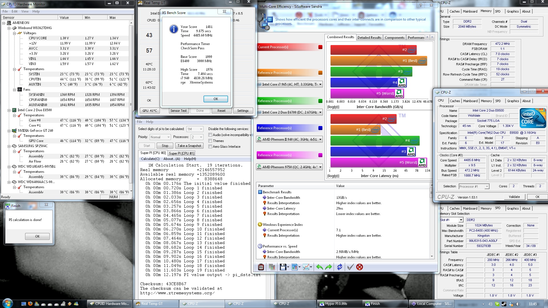The width and height of the screenshot is (548, 308).
Task: Show hidden system tray icons arrow
Action: [x=484, y=304]
